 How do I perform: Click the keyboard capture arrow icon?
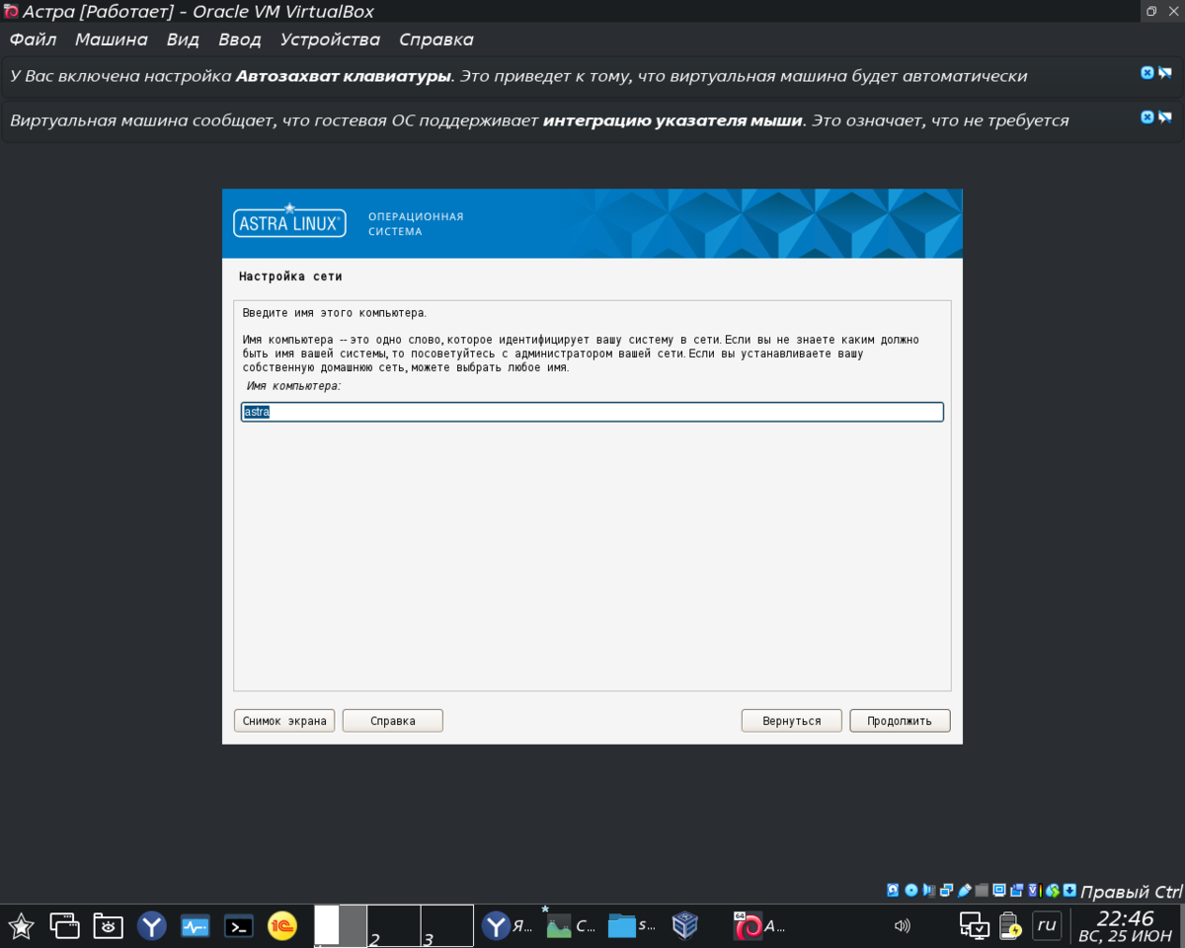1069,891
